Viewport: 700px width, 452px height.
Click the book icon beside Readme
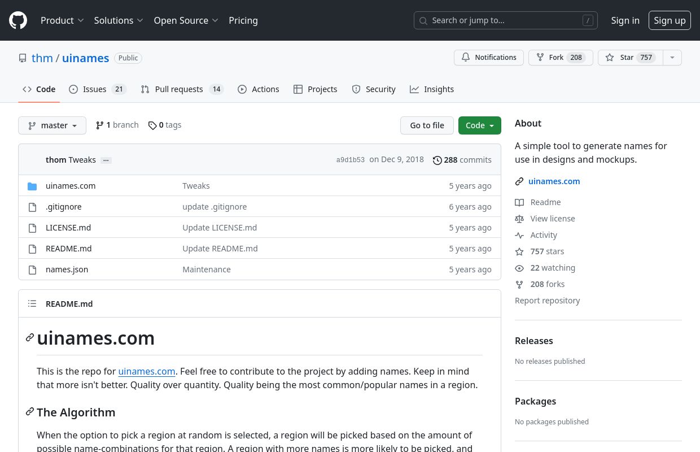click(x=519, y=202)
